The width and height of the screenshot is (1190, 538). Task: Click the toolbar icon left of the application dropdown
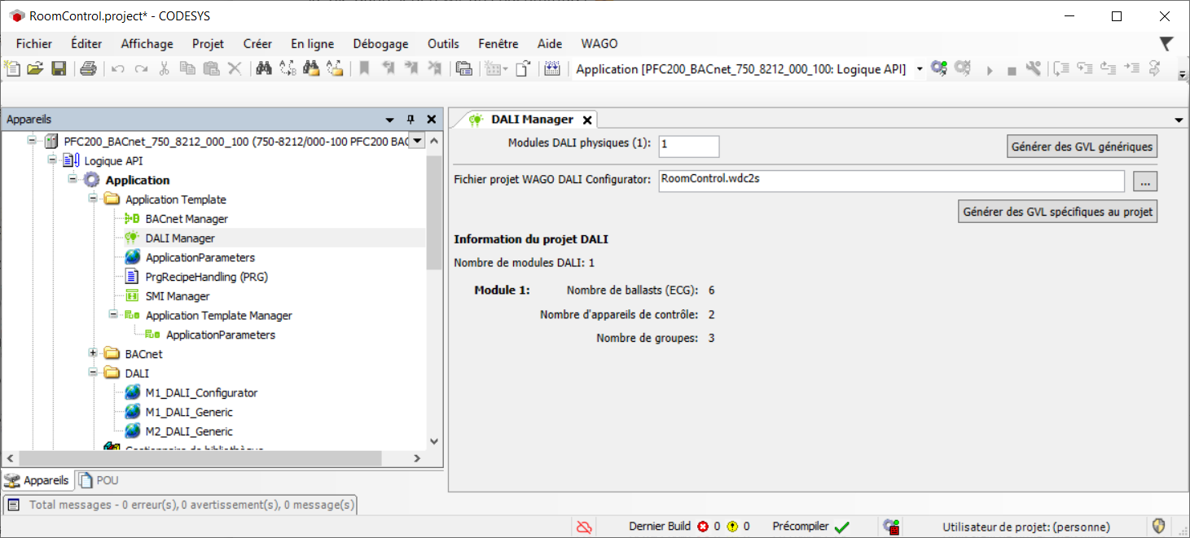[552, 69]
